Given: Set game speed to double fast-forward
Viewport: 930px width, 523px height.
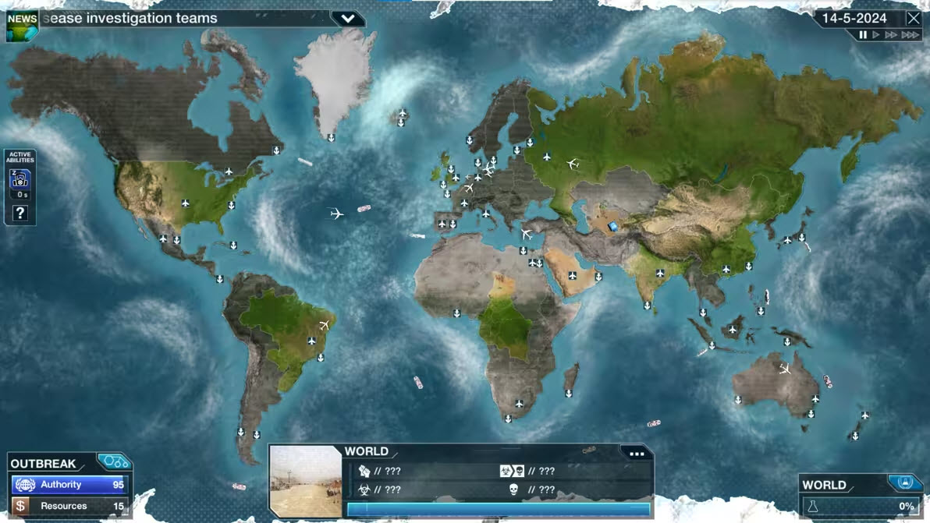Looking at the screenshot, I should click(x=891, y=35).
